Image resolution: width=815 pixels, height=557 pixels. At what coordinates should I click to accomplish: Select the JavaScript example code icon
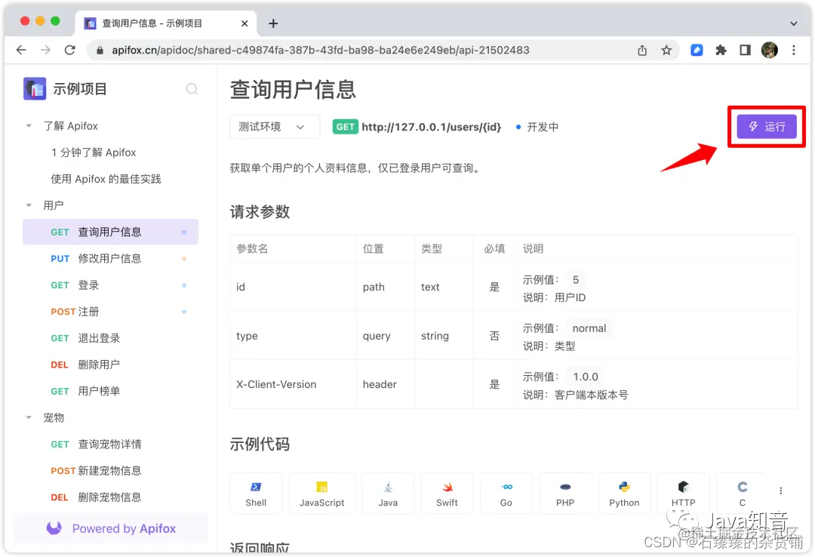click(x=321, y=493)
